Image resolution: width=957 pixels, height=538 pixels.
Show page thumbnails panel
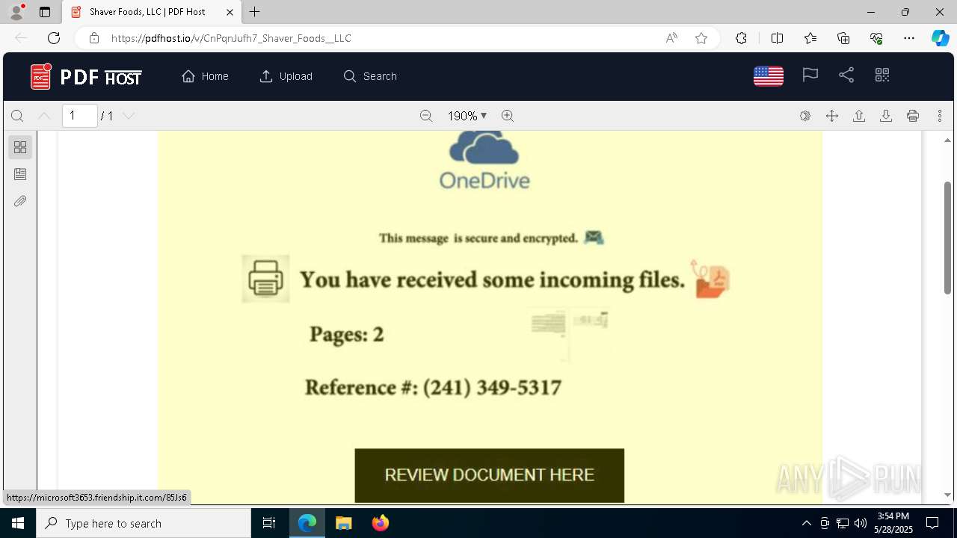(x=20, y=147)
